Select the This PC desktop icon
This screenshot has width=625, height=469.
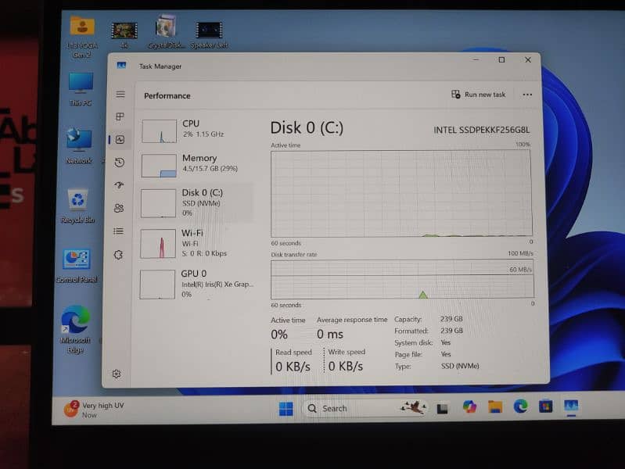81,89
